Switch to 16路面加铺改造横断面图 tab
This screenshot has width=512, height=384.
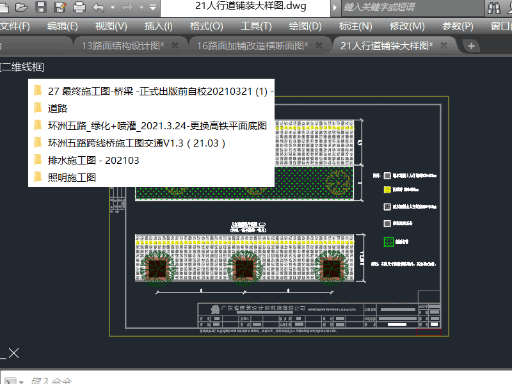(252, 45)
